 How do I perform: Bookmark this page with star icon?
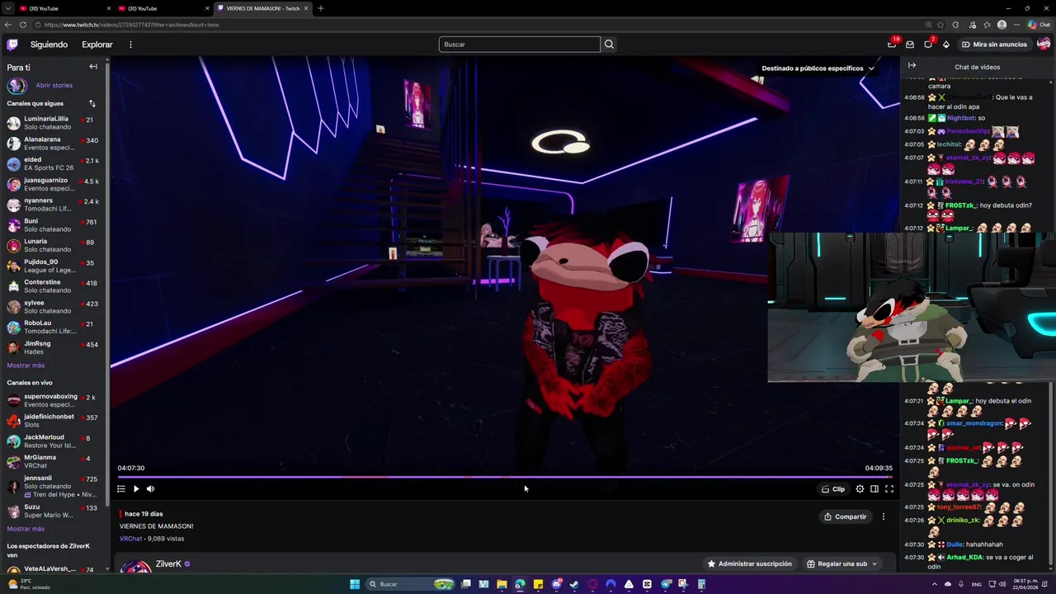tap(941, 25)
